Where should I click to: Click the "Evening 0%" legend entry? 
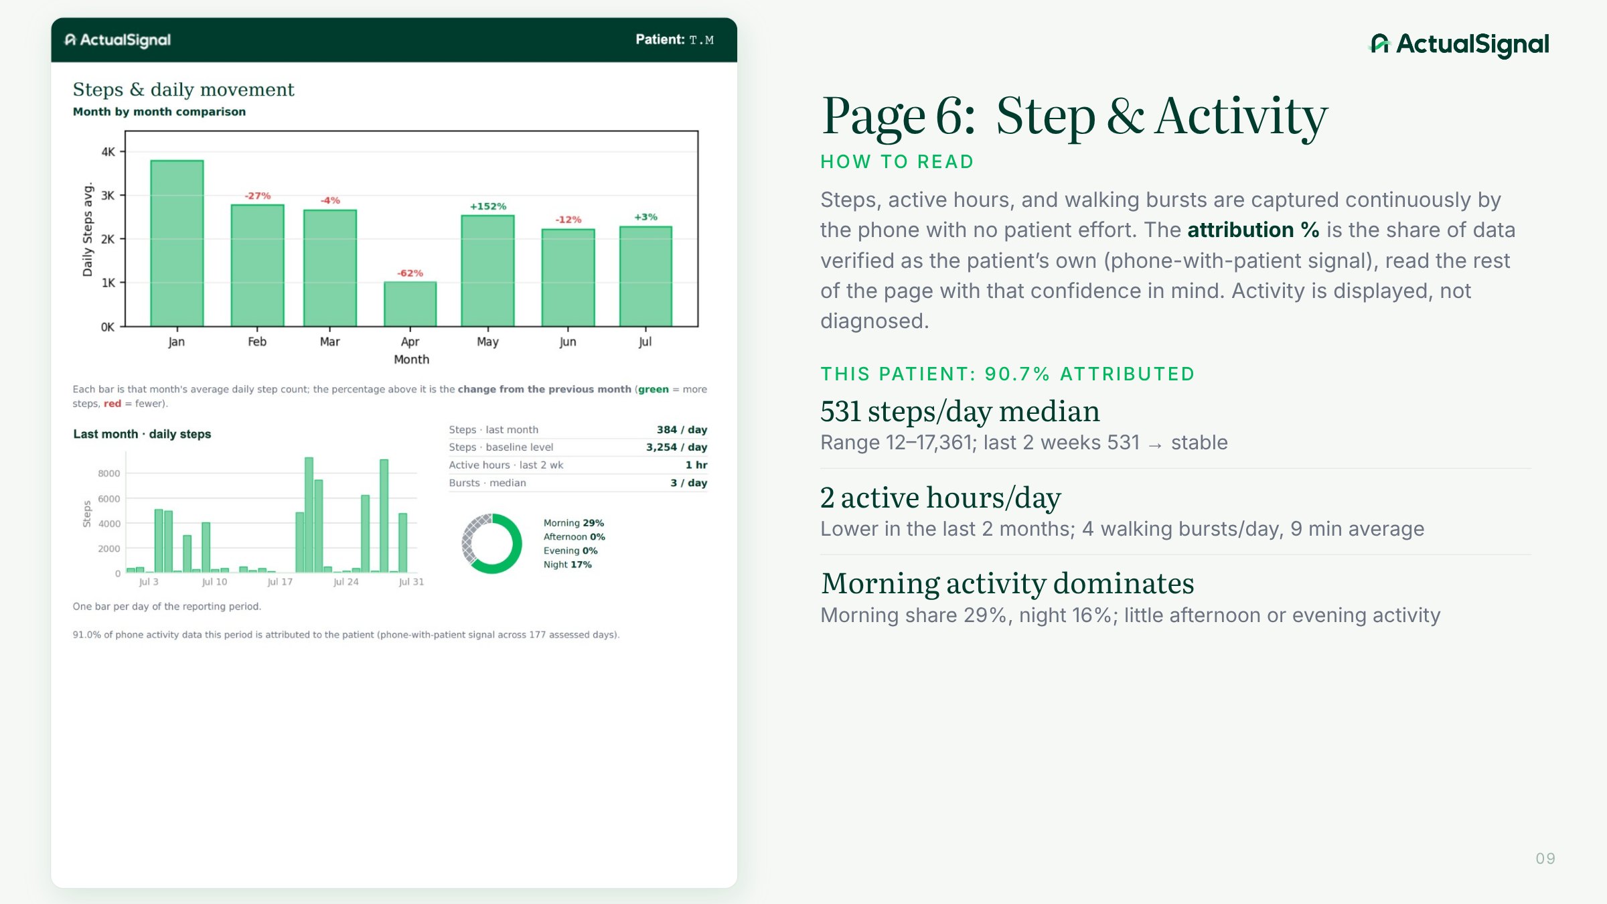[570, 551]
